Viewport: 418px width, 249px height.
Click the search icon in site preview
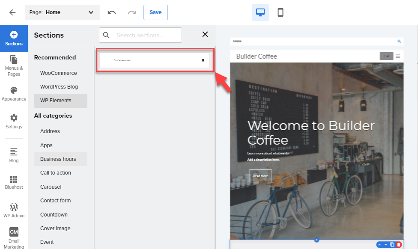(x=399, y=41)
